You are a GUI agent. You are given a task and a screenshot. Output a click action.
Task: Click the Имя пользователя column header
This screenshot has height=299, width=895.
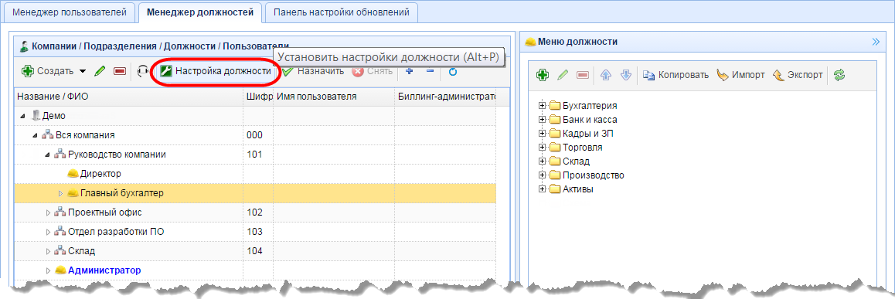[334, 97]
